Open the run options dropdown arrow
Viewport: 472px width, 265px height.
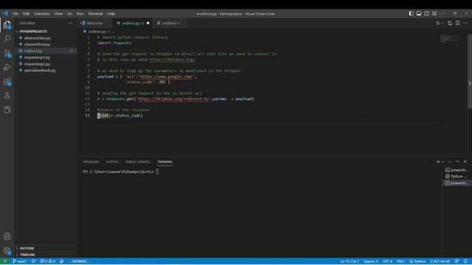(x=442, y=23)
